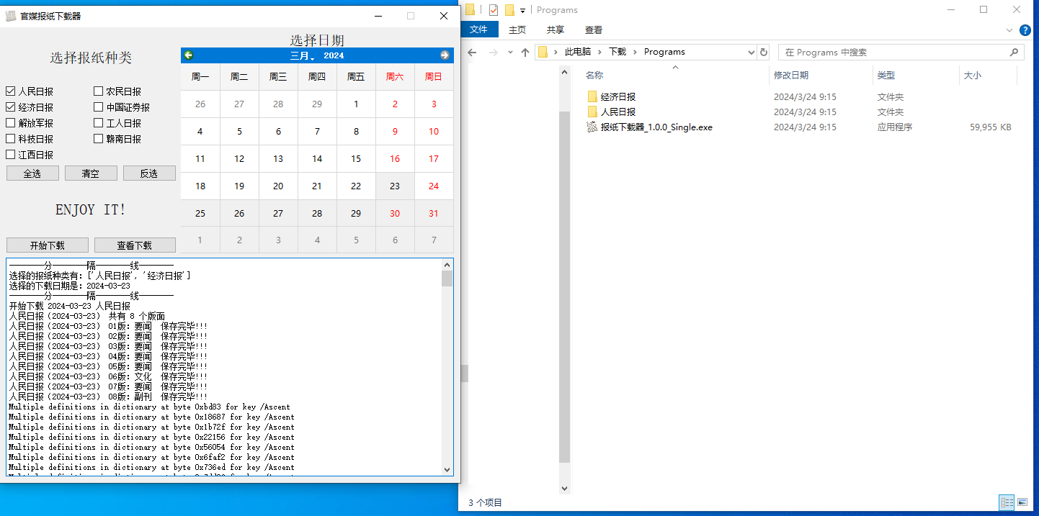Viewport: 1039px width, 516px height.
Task: Click the year 2024 in calendar header
Action: [334, 55]
